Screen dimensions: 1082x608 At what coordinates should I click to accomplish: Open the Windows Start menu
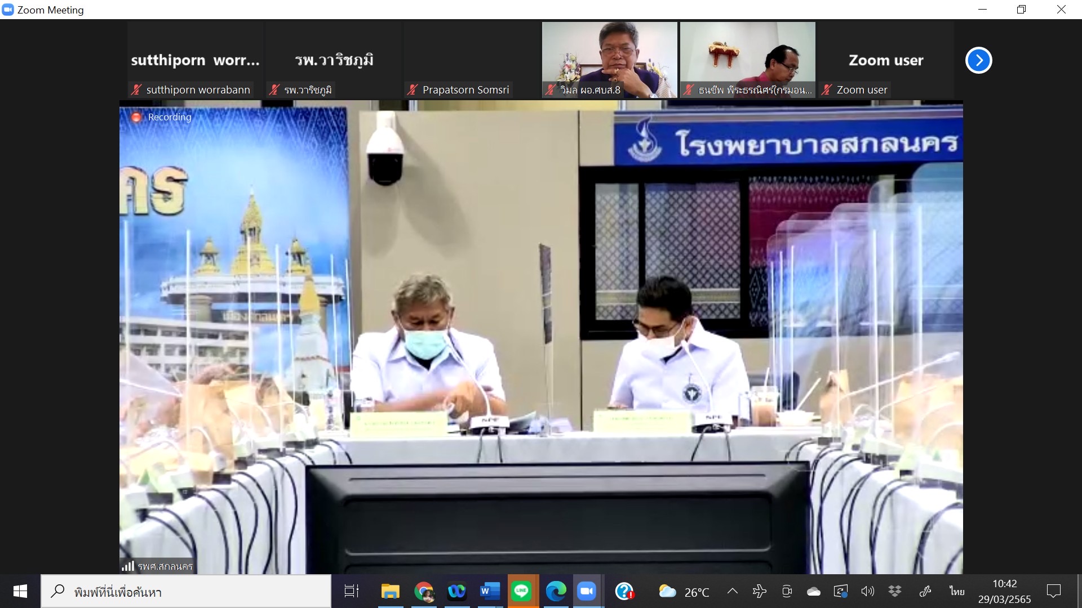[20, 591]
